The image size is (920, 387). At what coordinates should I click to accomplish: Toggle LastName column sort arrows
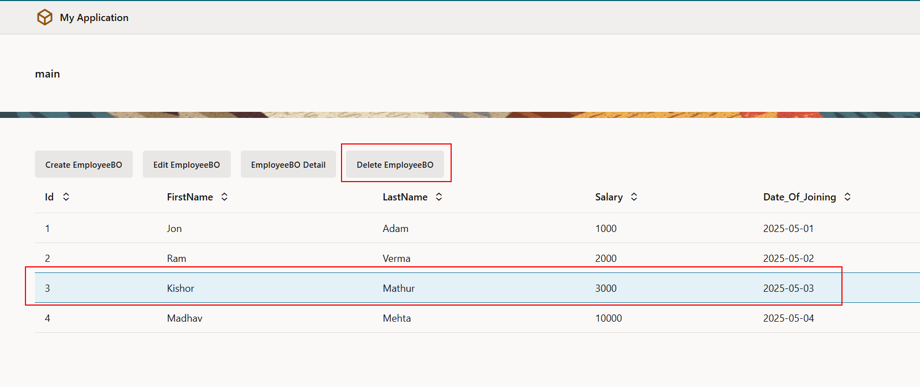coord(438,197)
